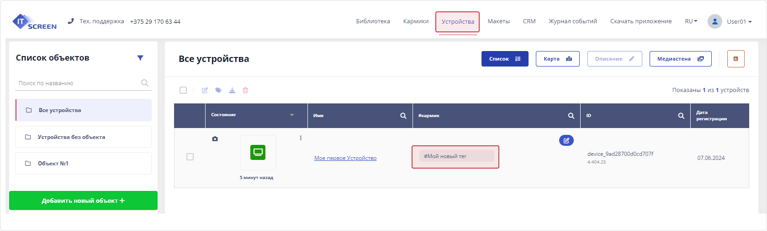Click the search magnifier in object list
This screenshot has height=231, width=767.
(145, 83)
